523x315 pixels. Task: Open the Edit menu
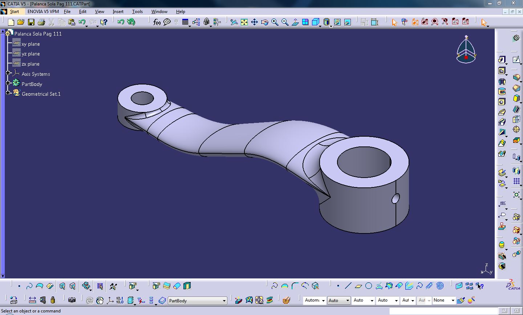coord(83,12)
